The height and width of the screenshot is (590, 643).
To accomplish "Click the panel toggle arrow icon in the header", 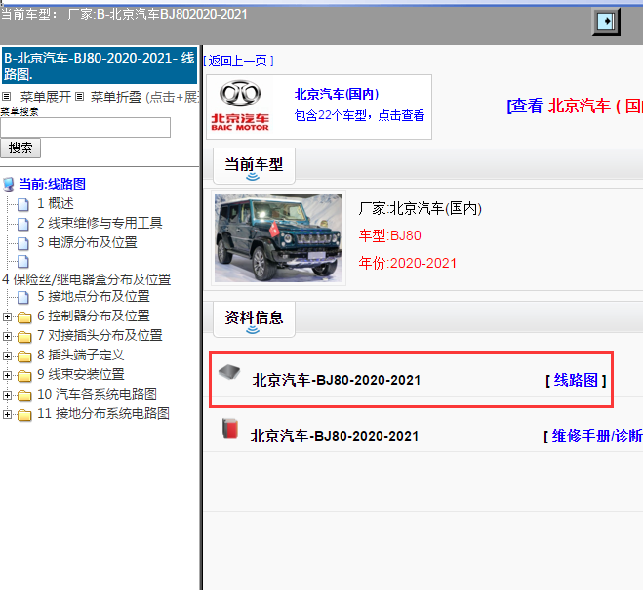I will [606, 21].
